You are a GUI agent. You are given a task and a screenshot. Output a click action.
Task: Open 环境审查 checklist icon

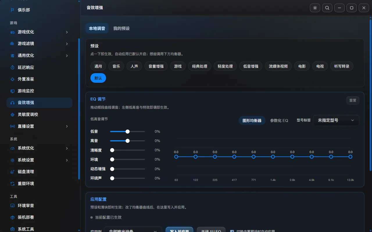pos(12,205)
